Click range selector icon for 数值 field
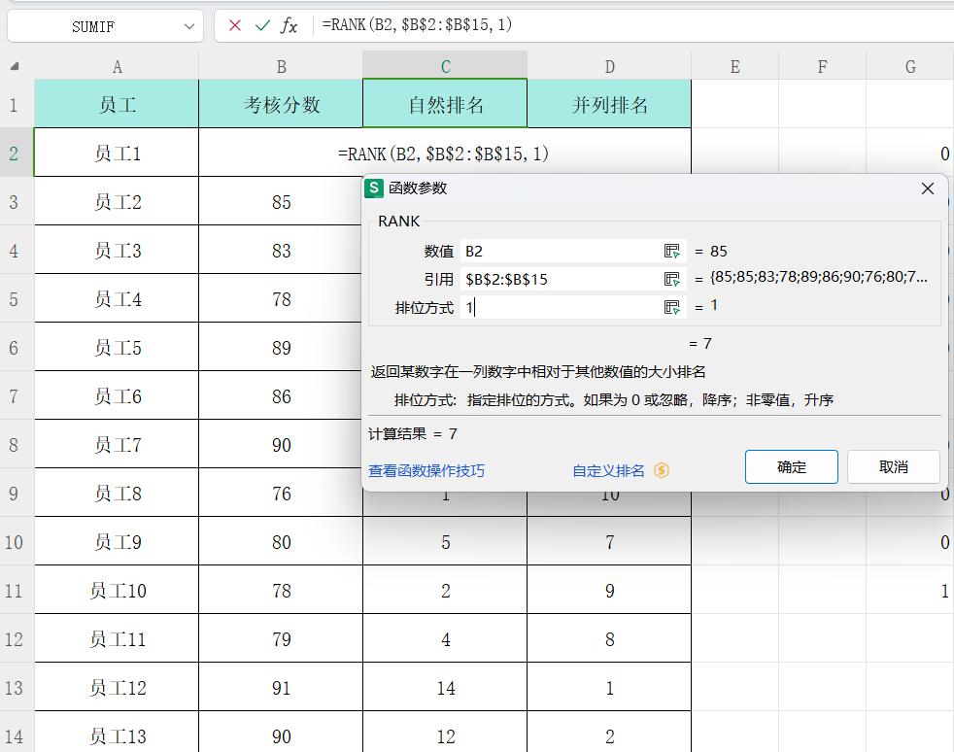Screen dimensions: 954x752 [671, 252]
